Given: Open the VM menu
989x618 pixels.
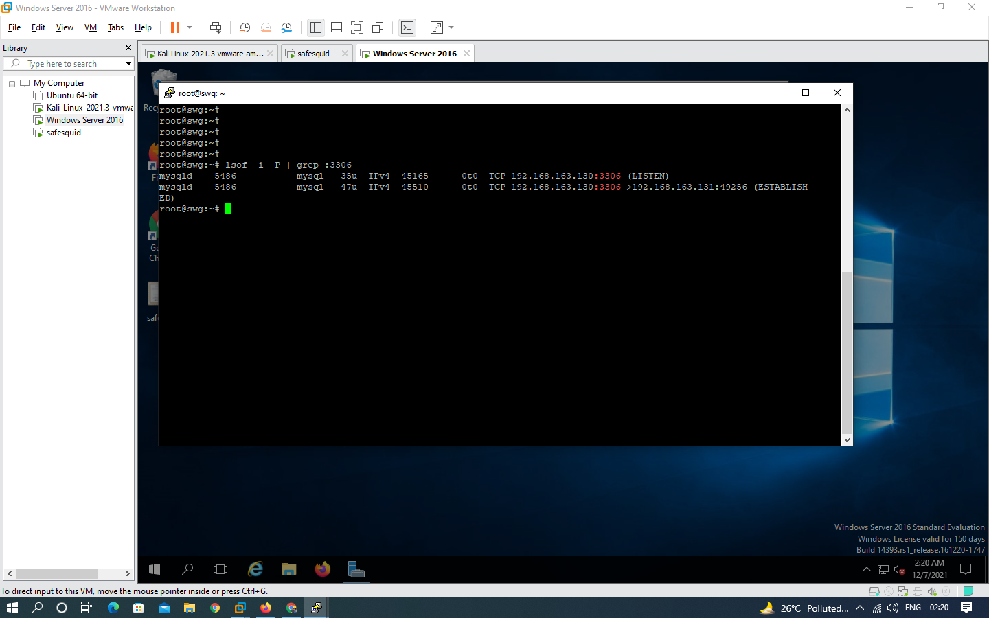Looking at the screenshot, I should pos(91,27).
